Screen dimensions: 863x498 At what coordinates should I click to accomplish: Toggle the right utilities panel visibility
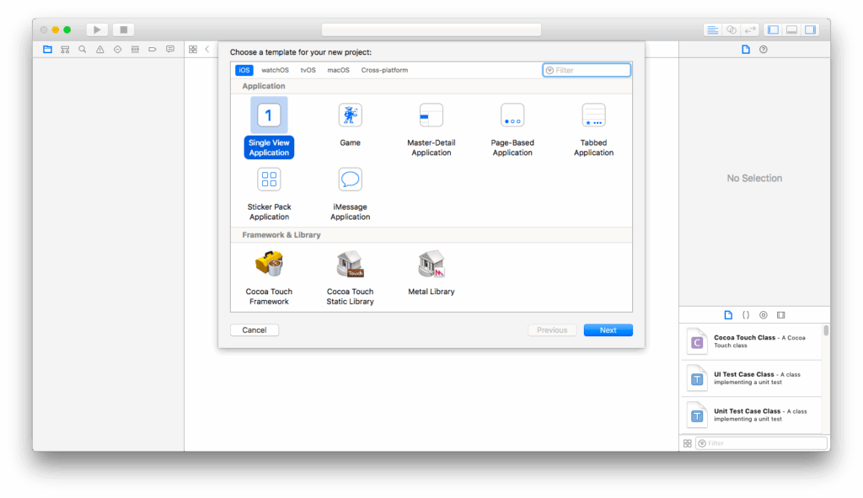810,29
